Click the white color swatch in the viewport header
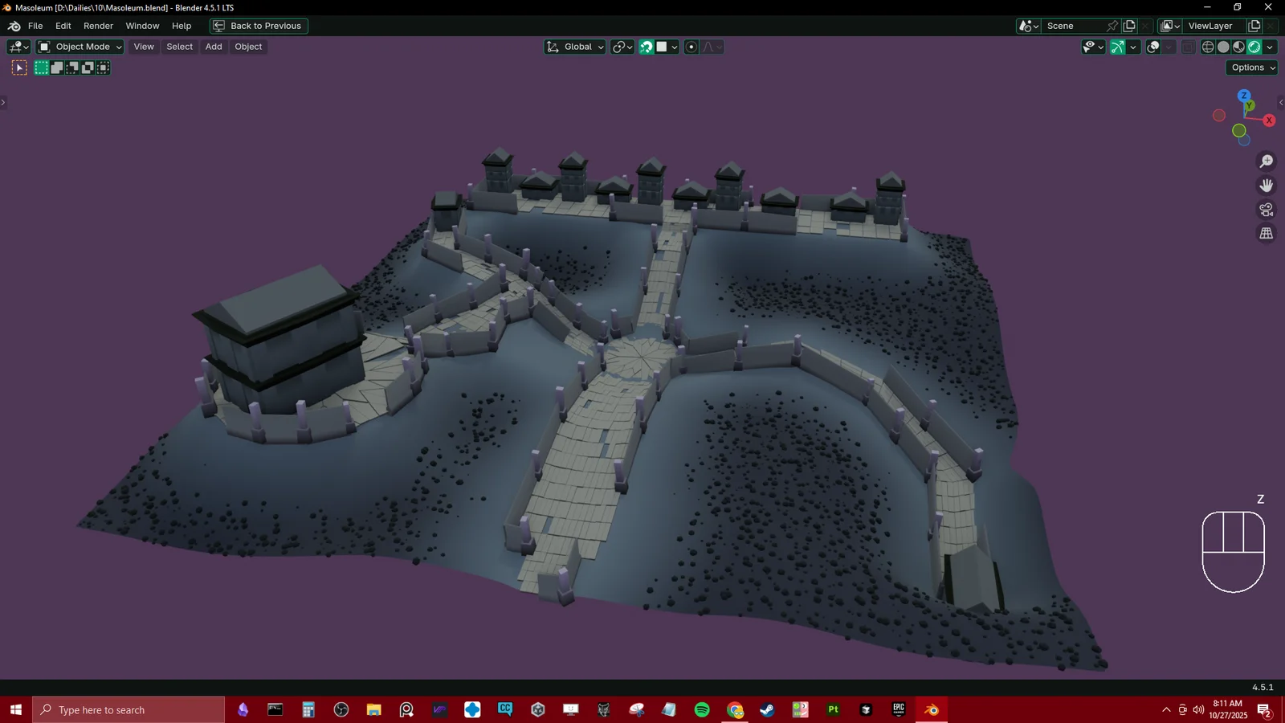Screen dimensions: 1285x723 (660, 47)
